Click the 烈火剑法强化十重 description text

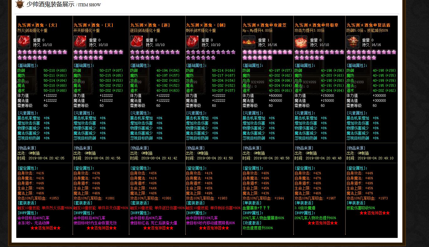(x=33, y=31)
